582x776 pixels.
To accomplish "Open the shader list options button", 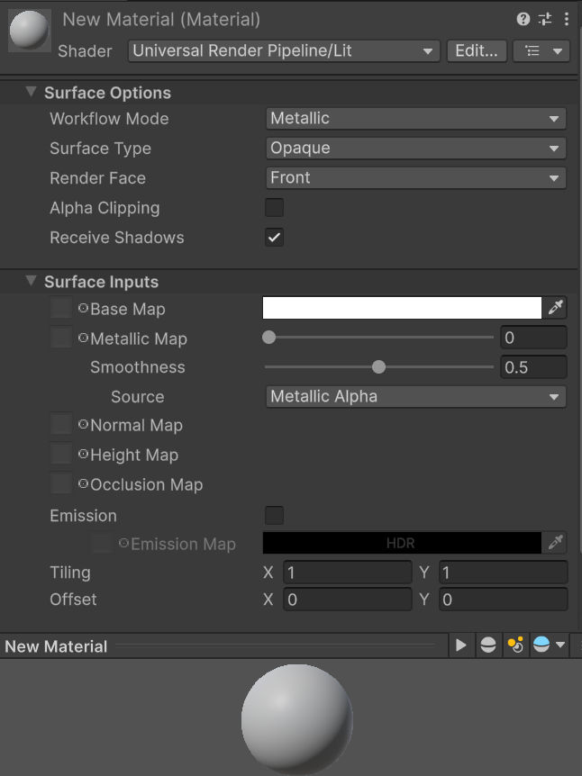I will click(541, 51).
